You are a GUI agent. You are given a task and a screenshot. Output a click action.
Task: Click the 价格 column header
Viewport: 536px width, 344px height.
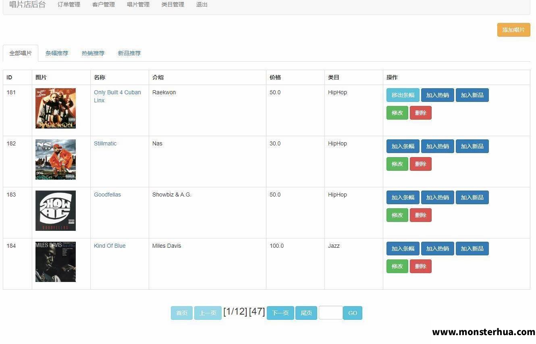click(295, 77)
